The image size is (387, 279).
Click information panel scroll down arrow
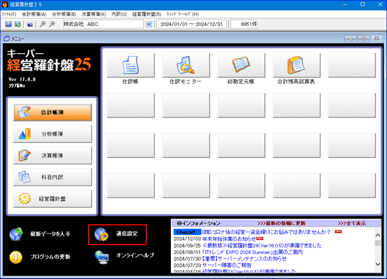[378, 264]
